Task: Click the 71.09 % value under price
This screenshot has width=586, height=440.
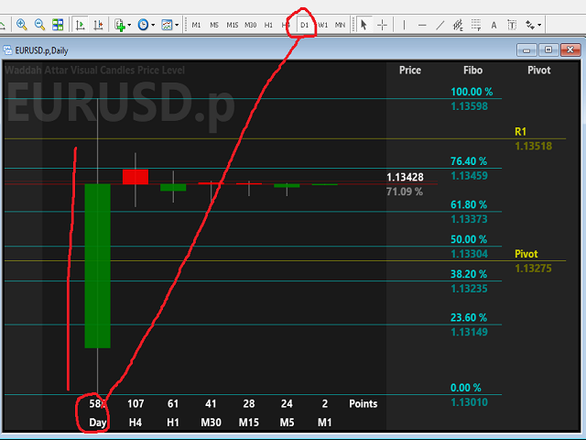Action: pyautogui.click(x=405, y=192)
